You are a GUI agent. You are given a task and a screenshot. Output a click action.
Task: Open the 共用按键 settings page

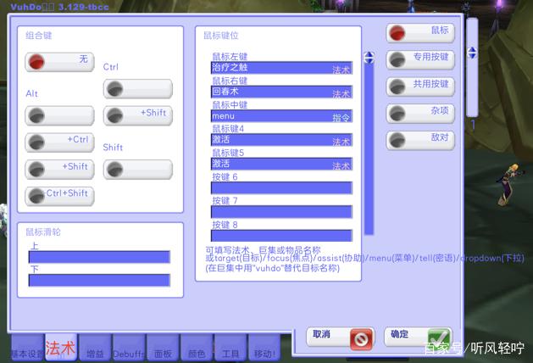tap(420, 87)
